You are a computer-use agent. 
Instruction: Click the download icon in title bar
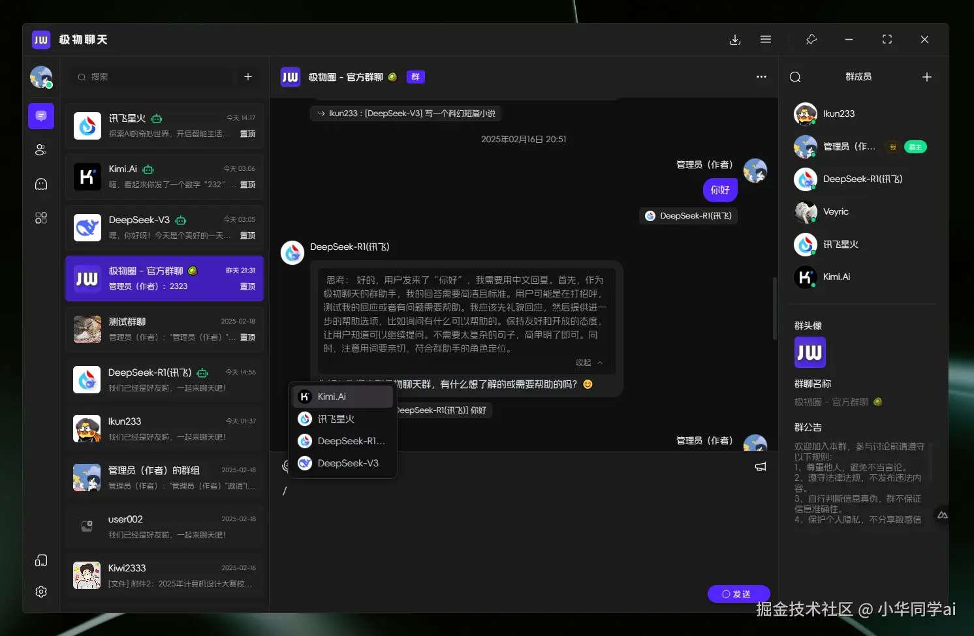pyautogui.click(x=735, y=40)
